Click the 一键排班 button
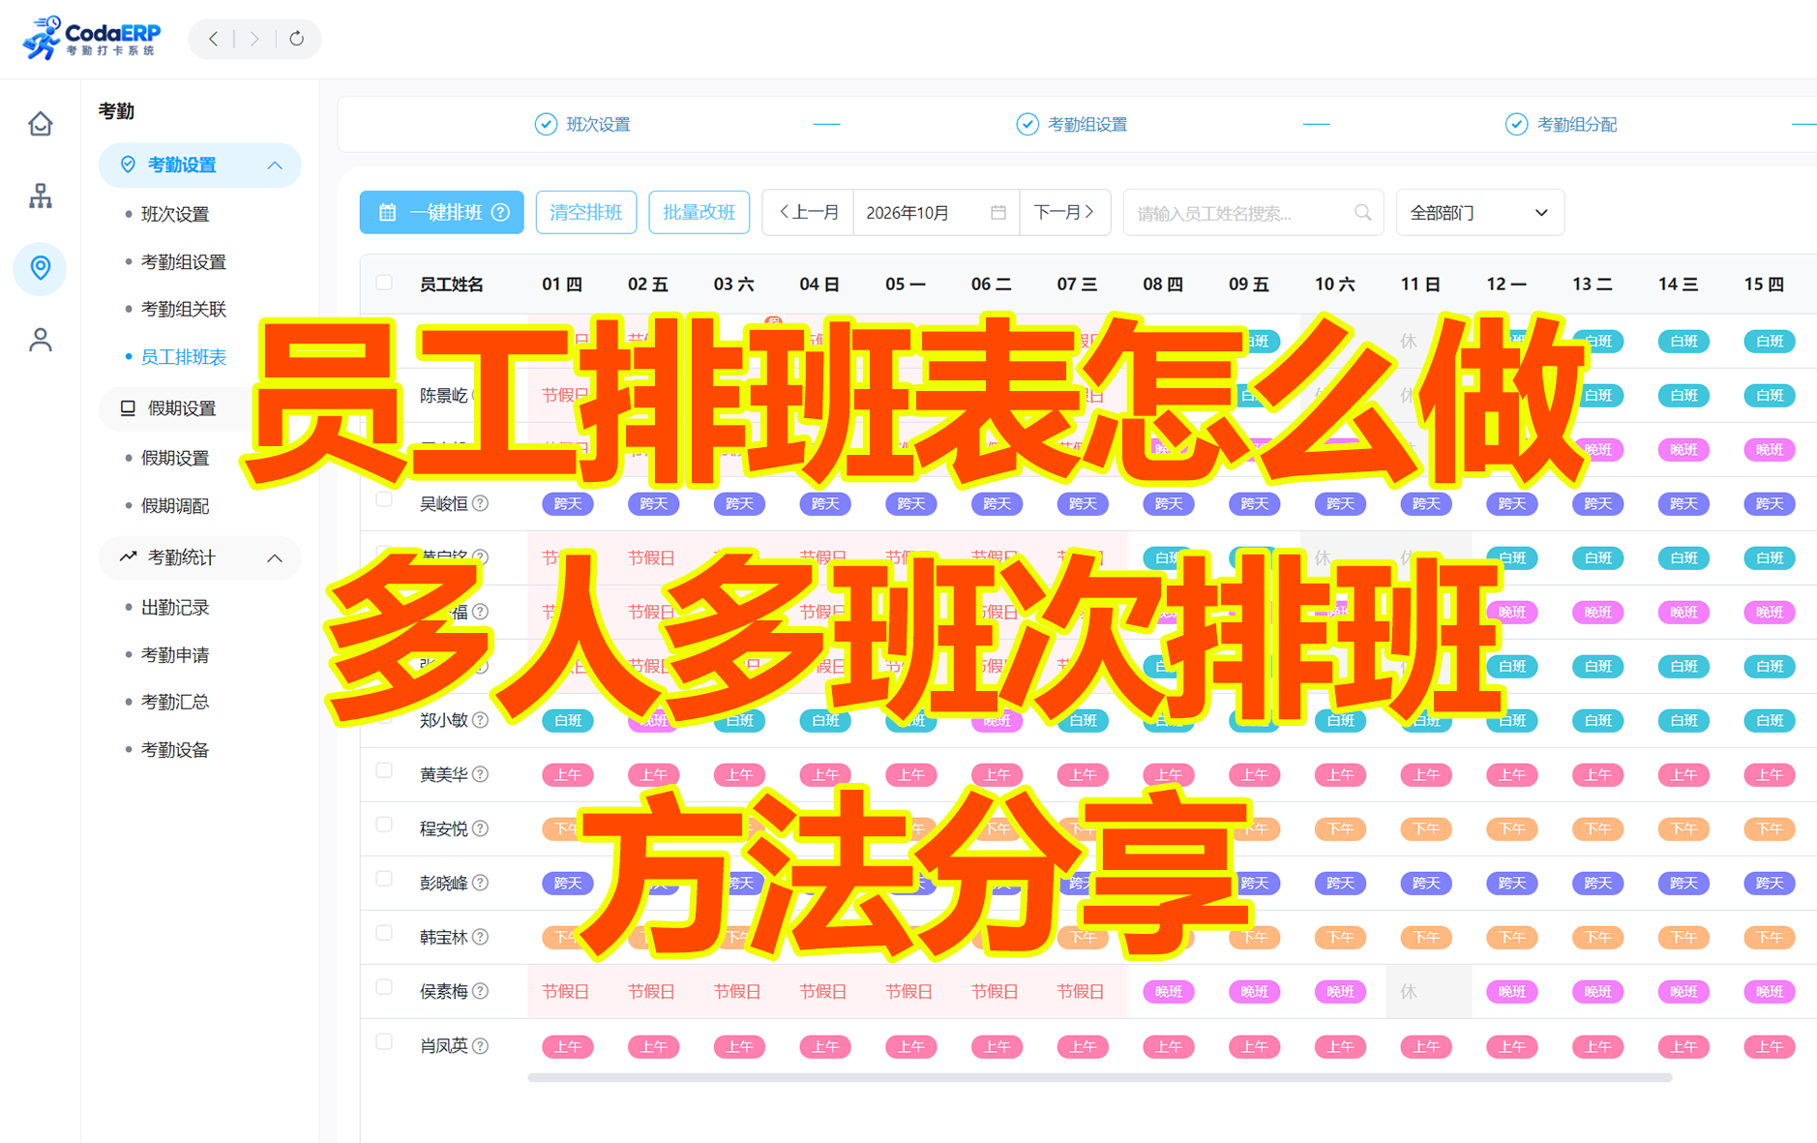The image size is (1817, 1143). (x=441, y=212)
